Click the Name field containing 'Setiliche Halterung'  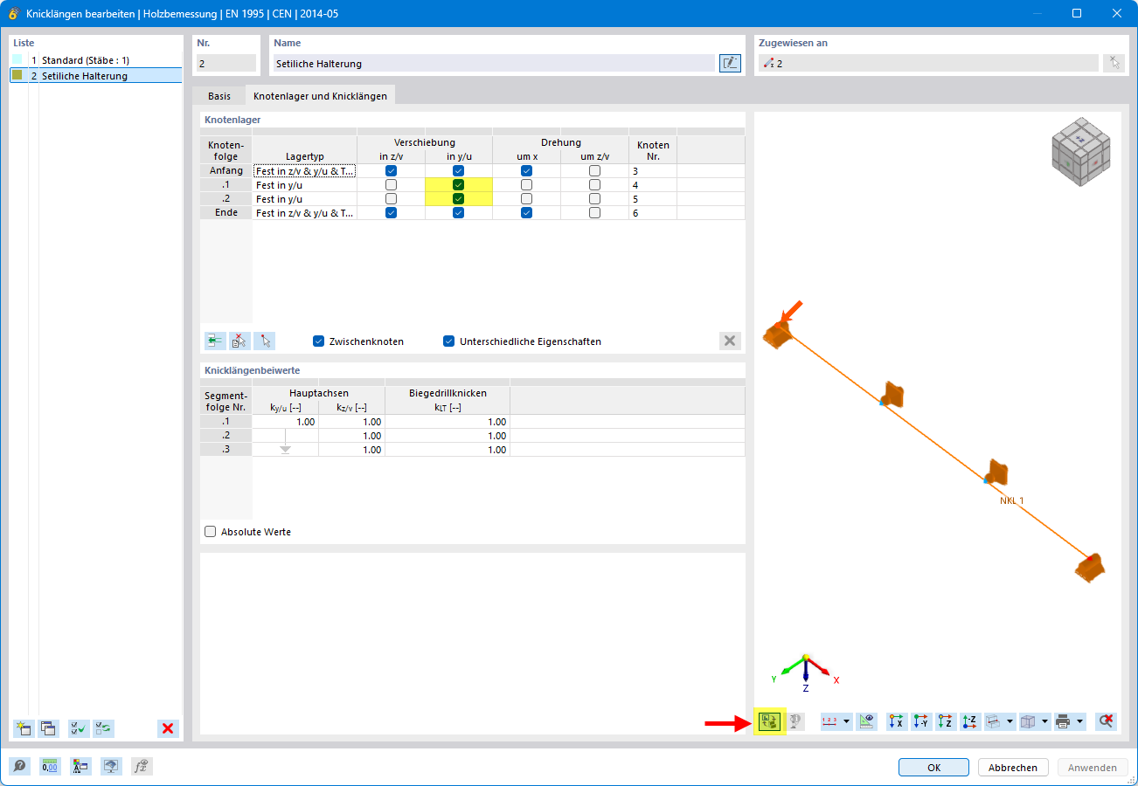point(493,63)
